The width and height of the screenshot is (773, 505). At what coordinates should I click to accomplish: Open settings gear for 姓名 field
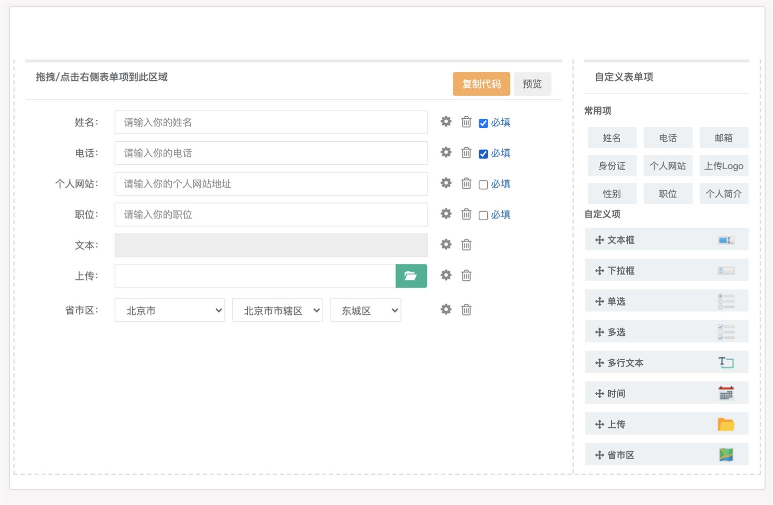[446, 122]
